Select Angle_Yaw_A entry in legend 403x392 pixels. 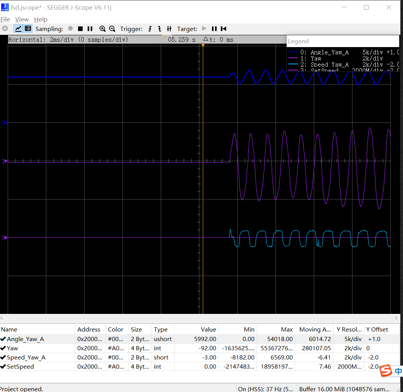coord(343,52)
